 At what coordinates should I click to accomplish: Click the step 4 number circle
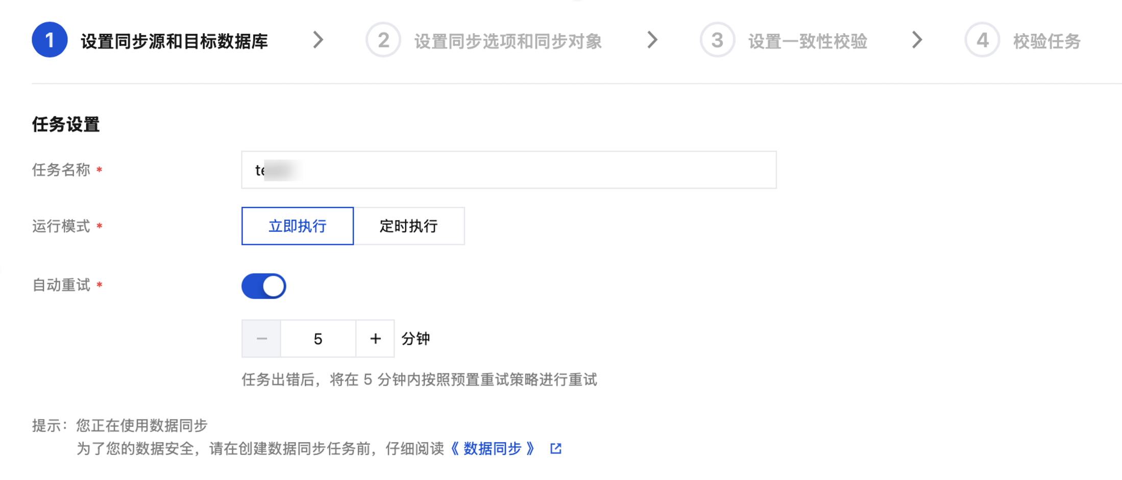pyautogui.click(x=982, y=40)
